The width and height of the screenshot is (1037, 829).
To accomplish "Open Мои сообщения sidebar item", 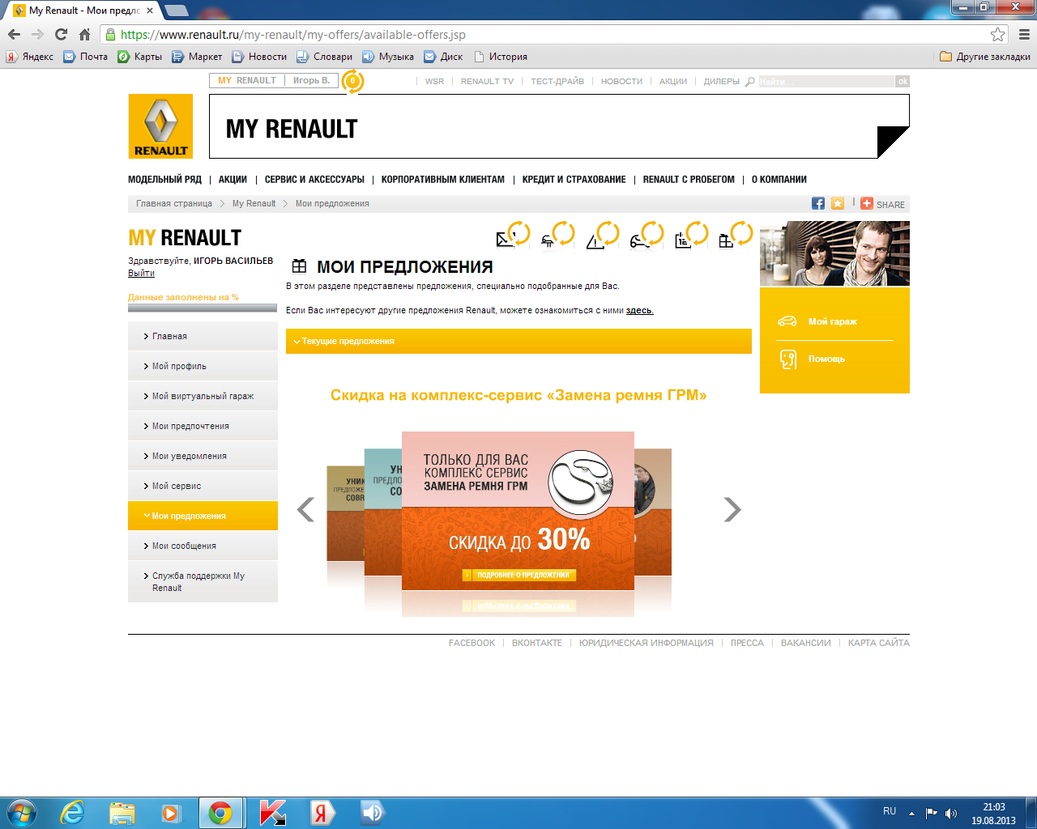I will [x=203, y=546].
